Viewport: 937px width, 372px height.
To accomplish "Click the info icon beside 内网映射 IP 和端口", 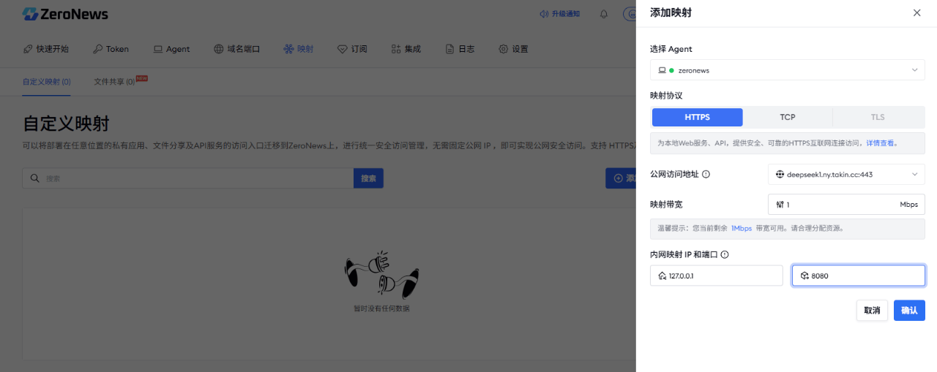I will pyautogui.click(x=725, y=255).
